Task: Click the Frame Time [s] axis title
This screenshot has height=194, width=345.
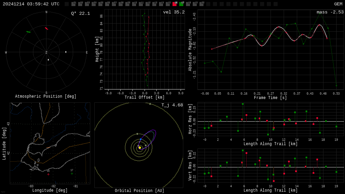Action: tap(271, 98)
